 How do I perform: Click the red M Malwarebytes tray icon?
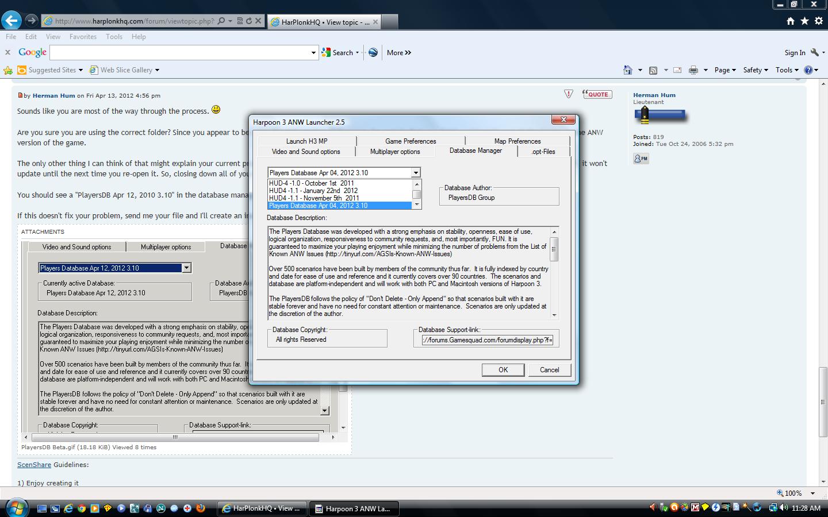(x=695, y=508)
